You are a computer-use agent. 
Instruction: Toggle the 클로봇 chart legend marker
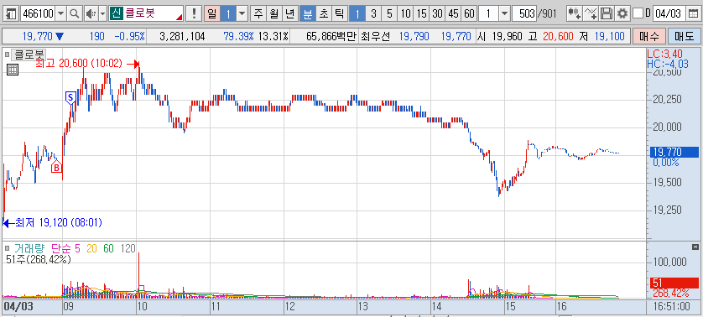click(x=8, y=55)
